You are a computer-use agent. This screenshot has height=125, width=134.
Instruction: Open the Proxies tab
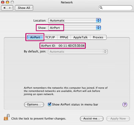(98, 37)
